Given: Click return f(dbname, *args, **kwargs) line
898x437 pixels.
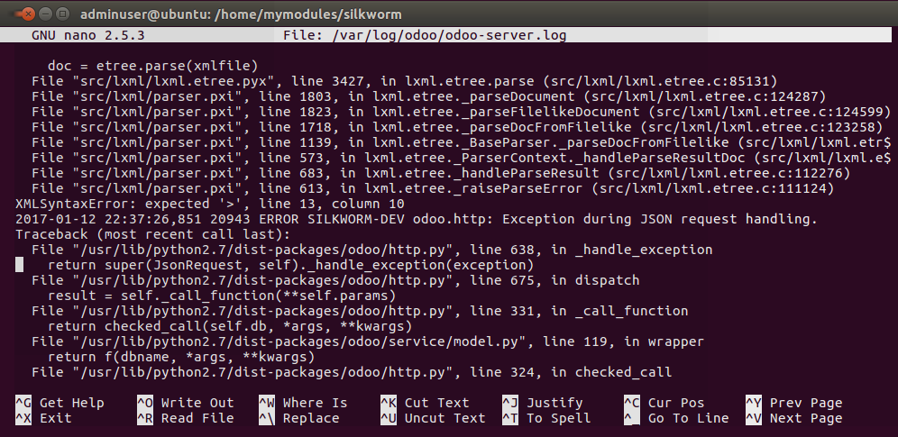Looking at the screenshot, I should (181, 358).
